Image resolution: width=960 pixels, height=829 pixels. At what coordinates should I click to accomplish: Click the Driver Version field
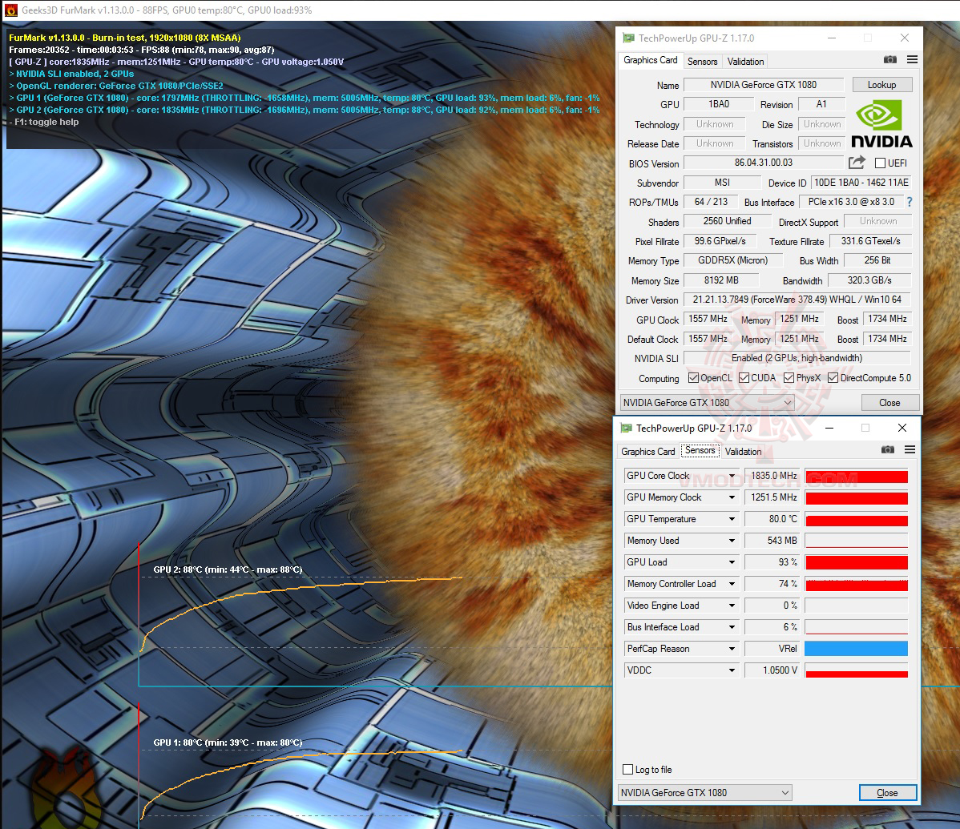coord(797,300)
